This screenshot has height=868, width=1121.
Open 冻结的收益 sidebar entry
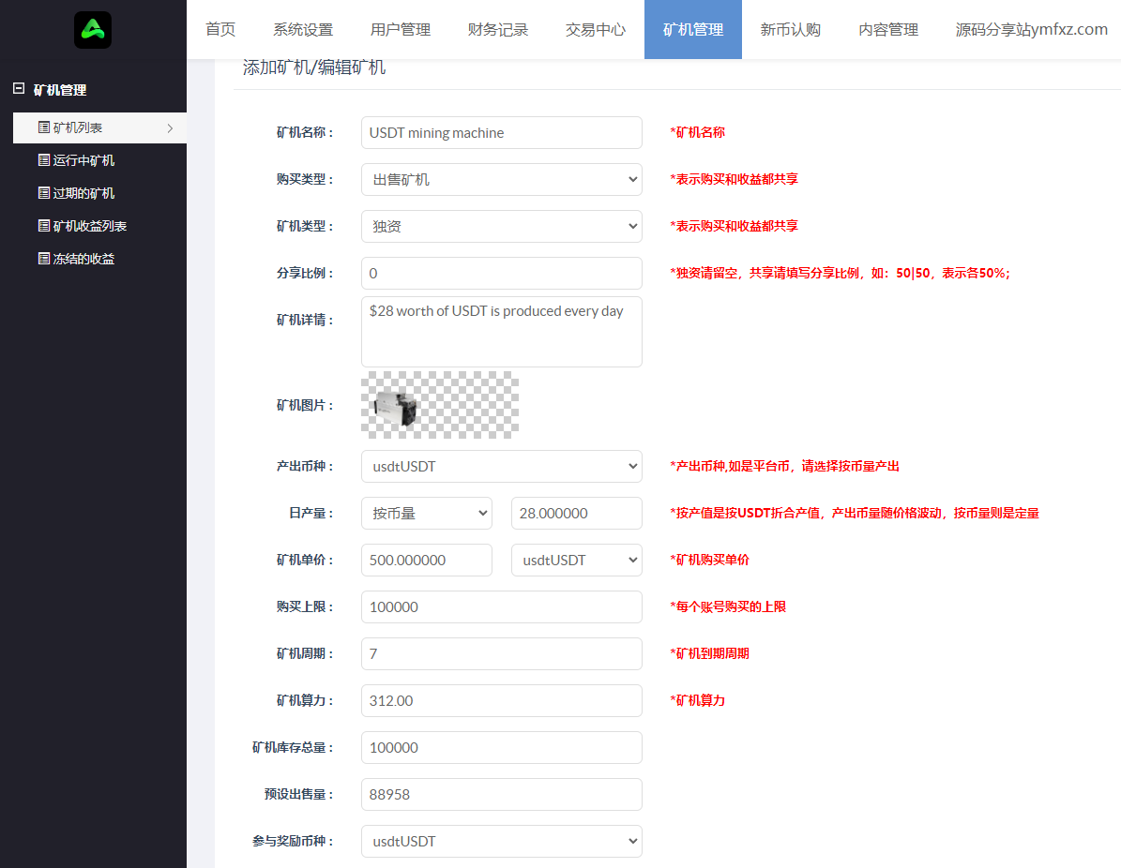83,259
